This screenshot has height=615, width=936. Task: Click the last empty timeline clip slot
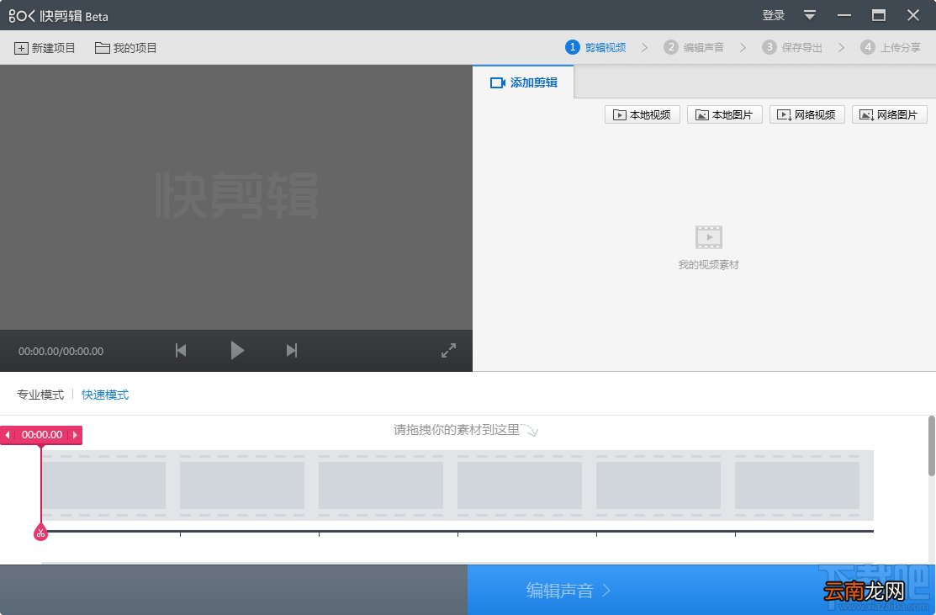[797, 485]
